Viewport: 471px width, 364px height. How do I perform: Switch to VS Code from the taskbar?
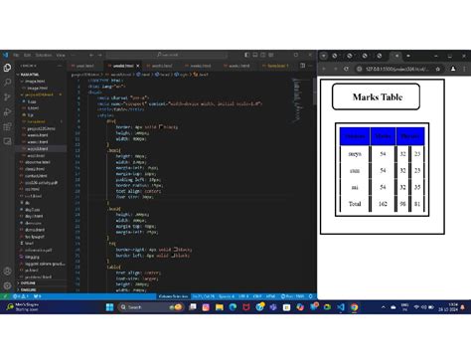[341, 307]
